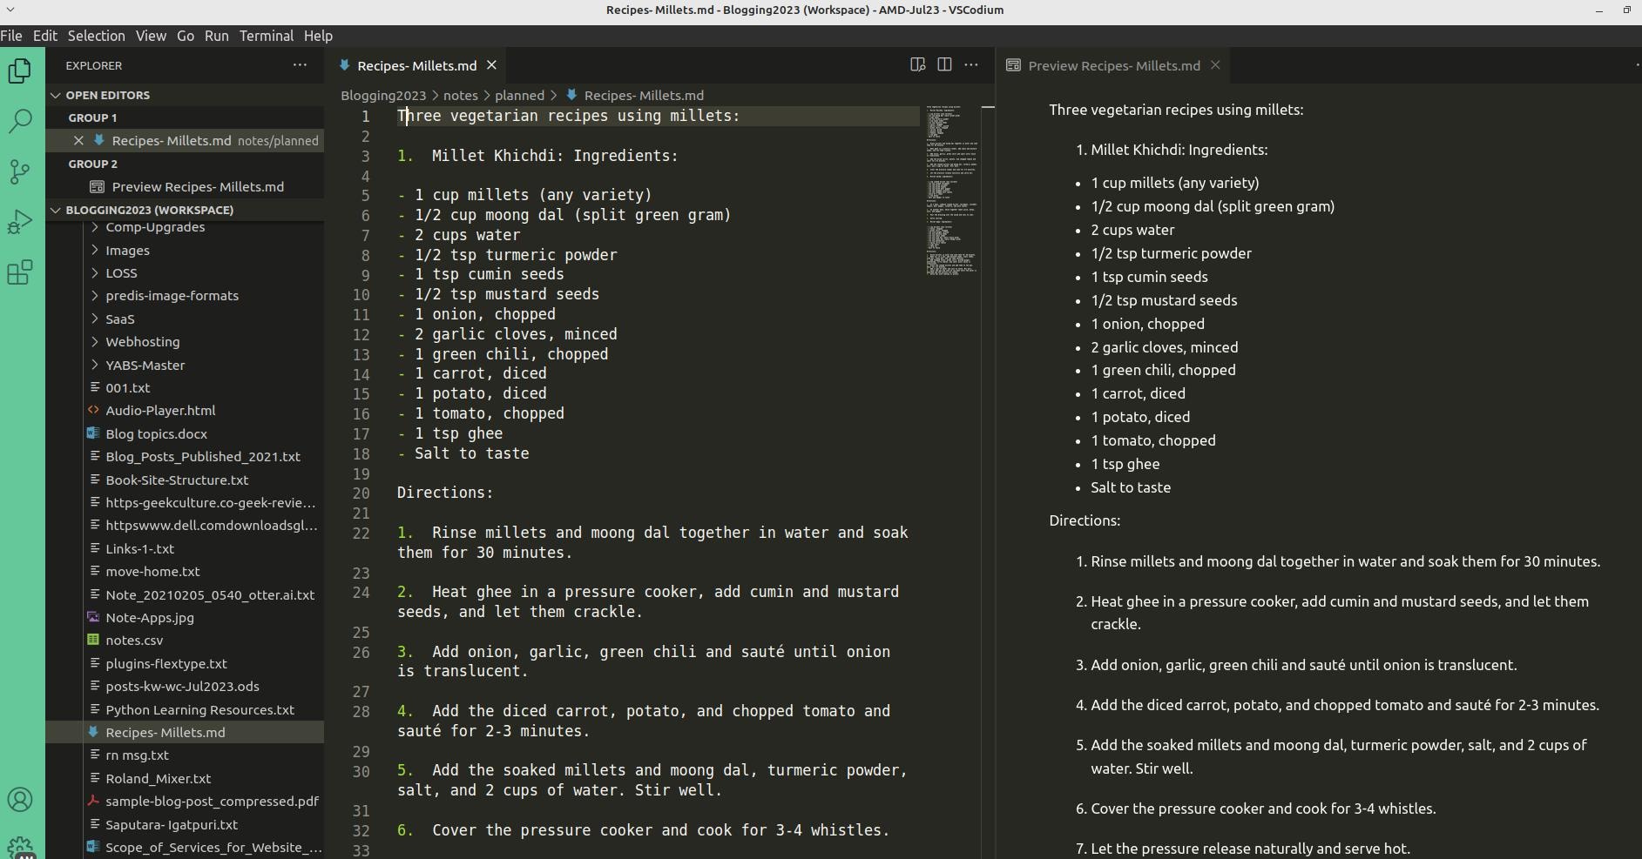Open the Terminal menu

pyautogui.click(x=267, y=36)
